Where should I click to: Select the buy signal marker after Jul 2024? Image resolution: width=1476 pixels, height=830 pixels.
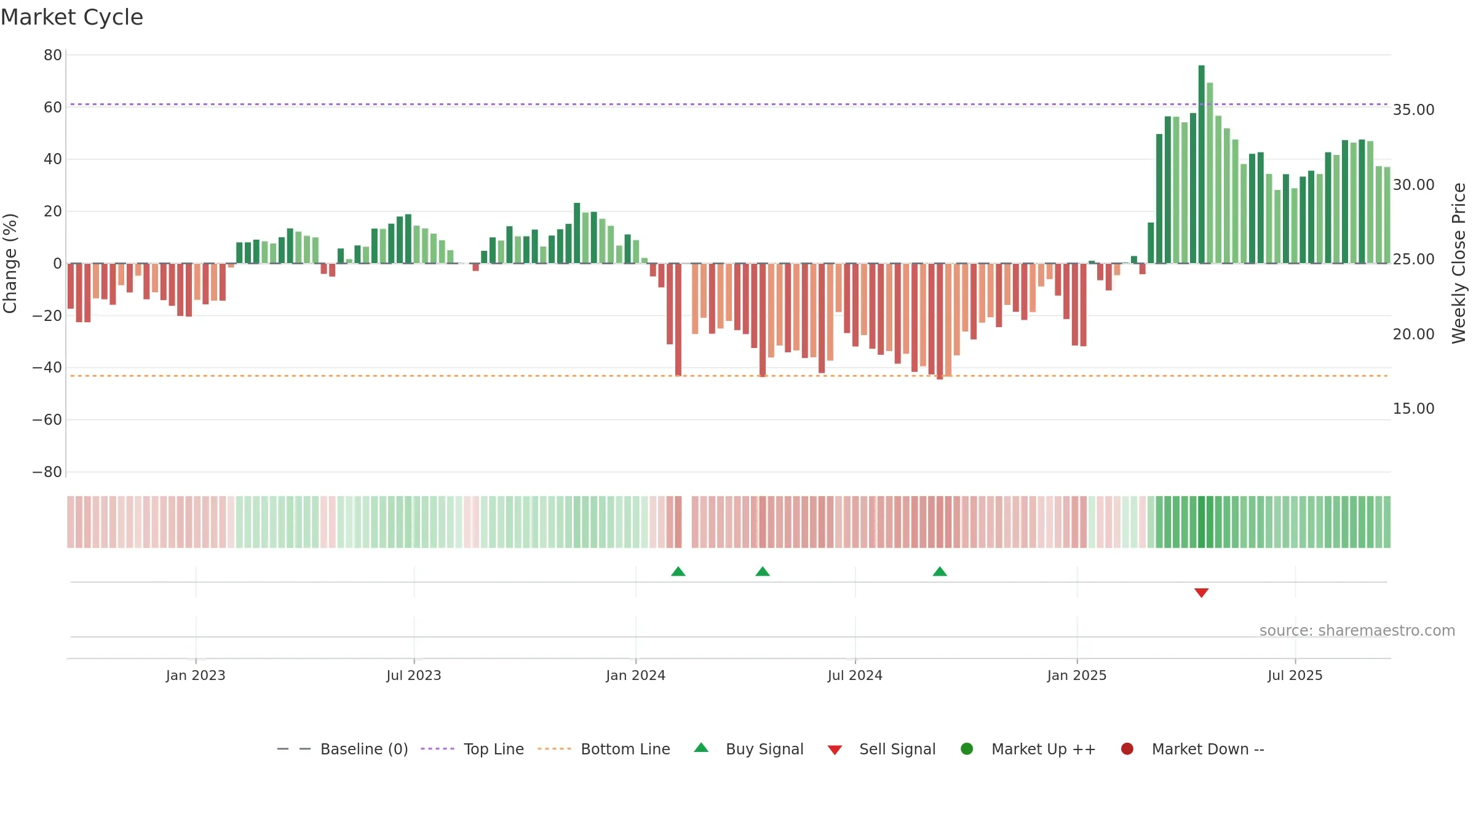[x=940, y=571]
